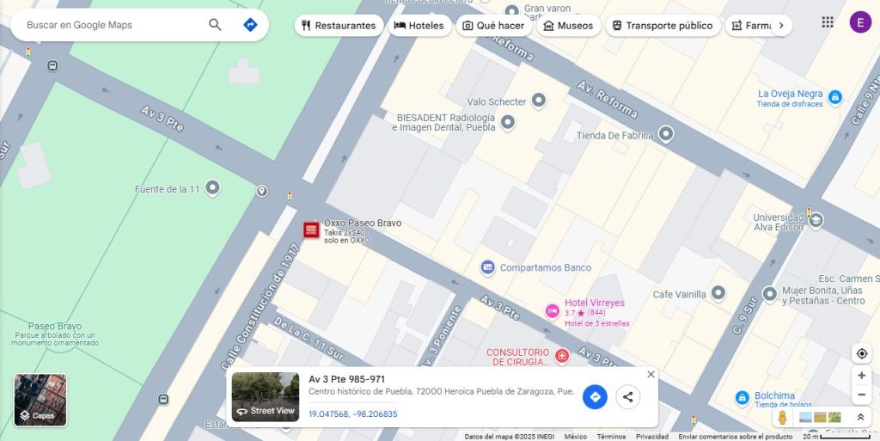Viewport: 880px width, 441px height.
Task: Select the Hoteles category chip
Action: tap(419, 26)
